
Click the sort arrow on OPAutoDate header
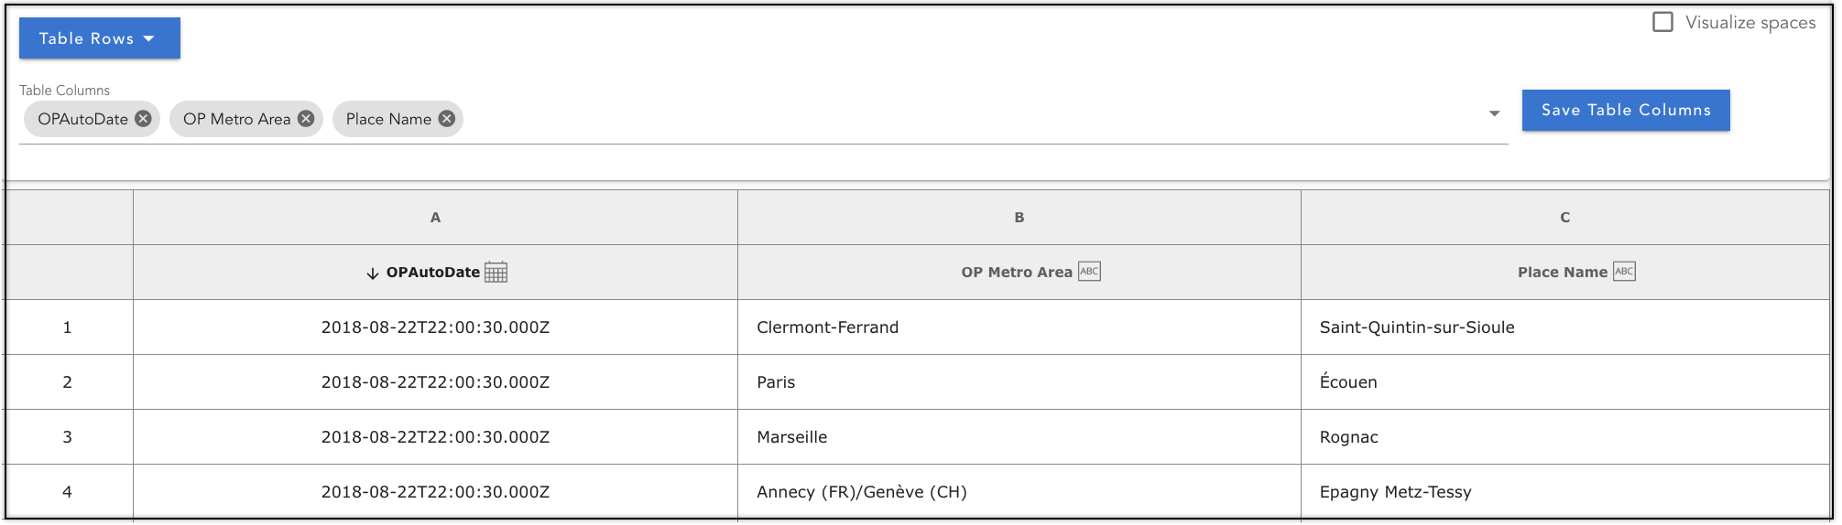(x=372, y=273)
